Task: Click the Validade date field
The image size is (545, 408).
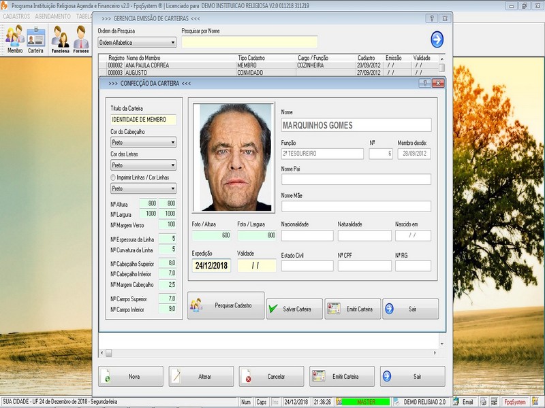Action: [257, 266]
